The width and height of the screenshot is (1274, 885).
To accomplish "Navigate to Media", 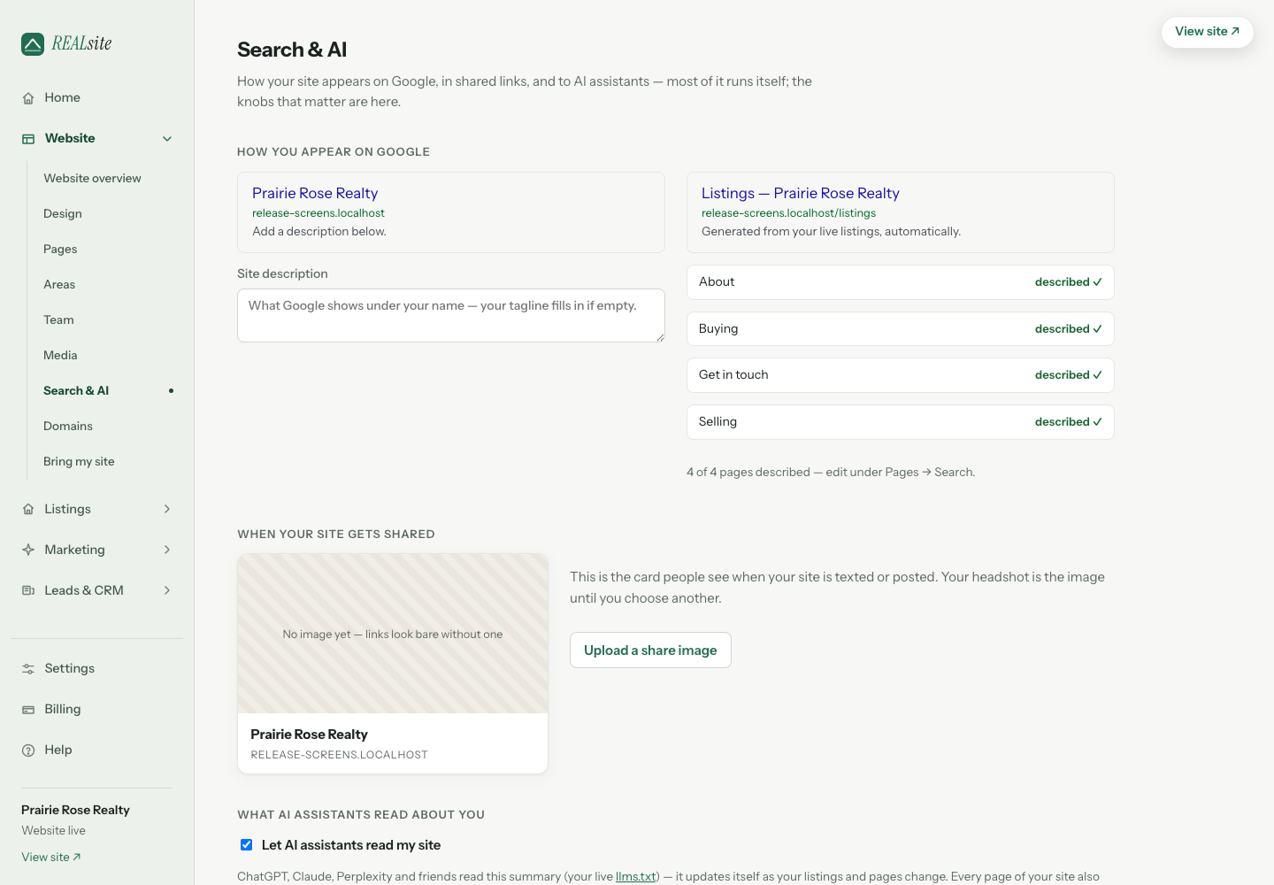I will pos(60,355).
